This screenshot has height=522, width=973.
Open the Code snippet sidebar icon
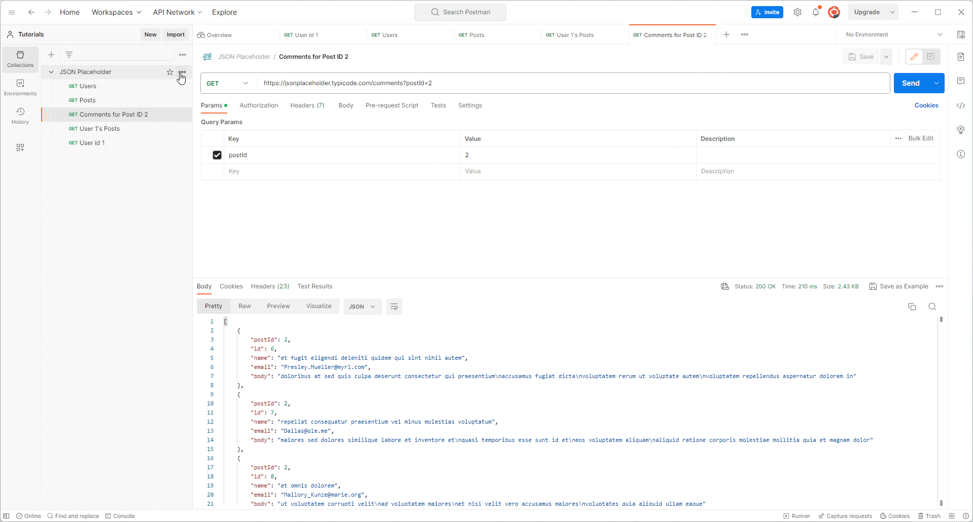click(961, 105)
